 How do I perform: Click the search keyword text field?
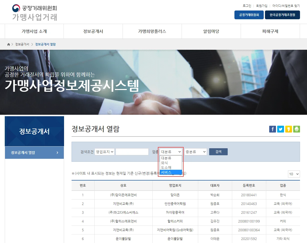[132, 152]
